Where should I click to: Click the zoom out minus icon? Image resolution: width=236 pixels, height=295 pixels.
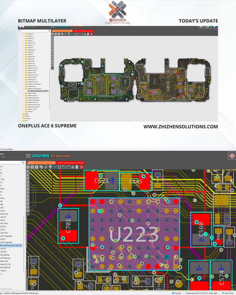click(36, 167)
